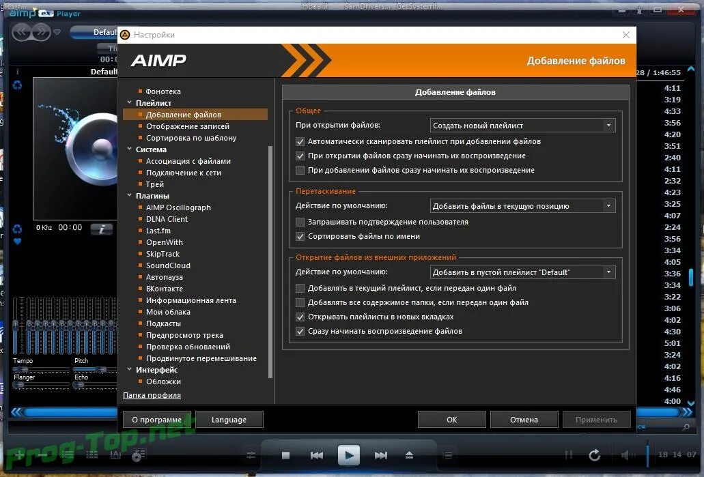This screenshot has height=477, width=704.
Task: Open the Last.fm plugin settings
Action: coord(158,231)
